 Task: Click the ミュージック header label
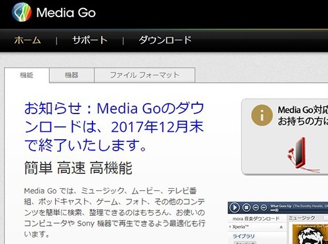pyautogui.click(x=302, y=218)
